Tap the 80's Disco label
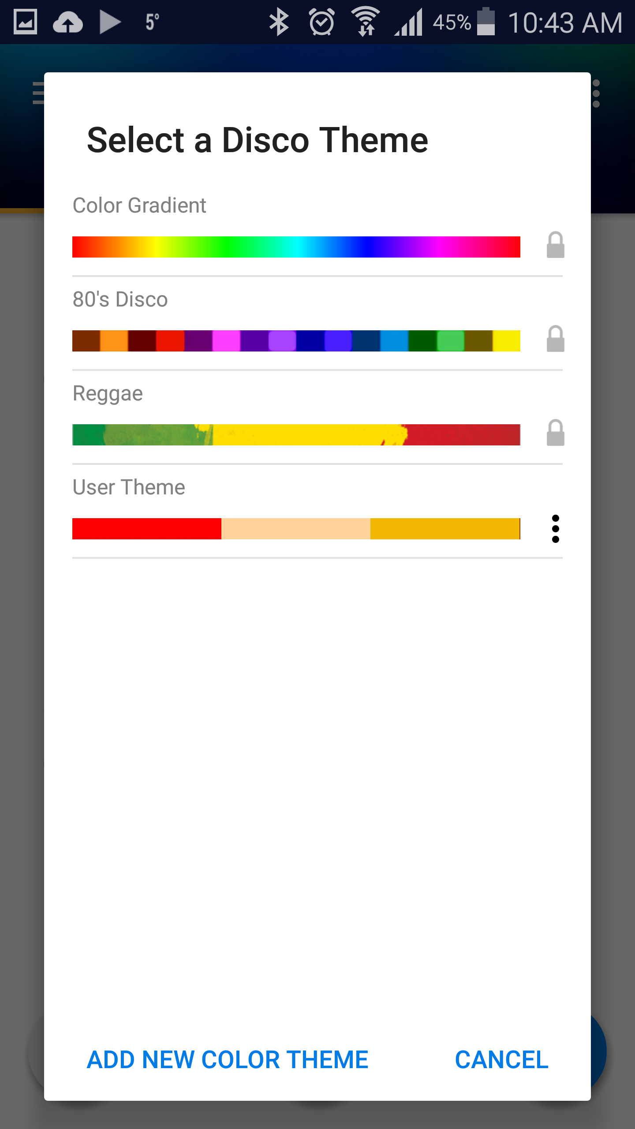The image size is (635, 1129). click(x=120, y=299)
